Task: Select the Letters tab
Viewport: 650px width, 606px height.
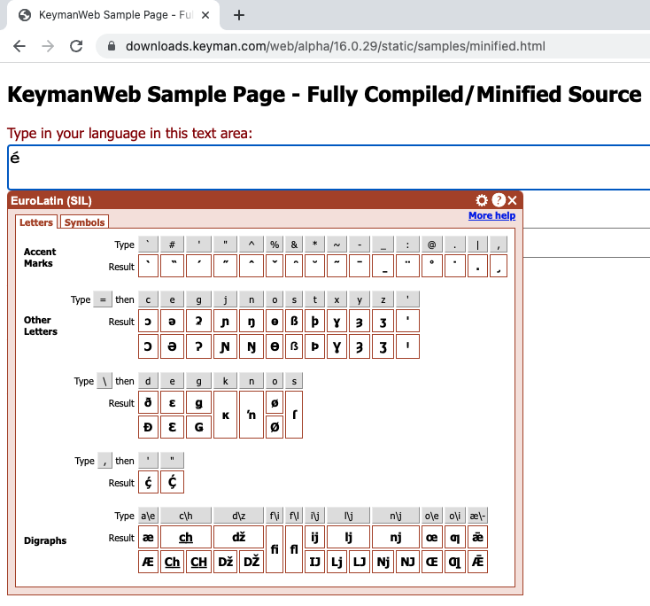Action: [36, 221]
